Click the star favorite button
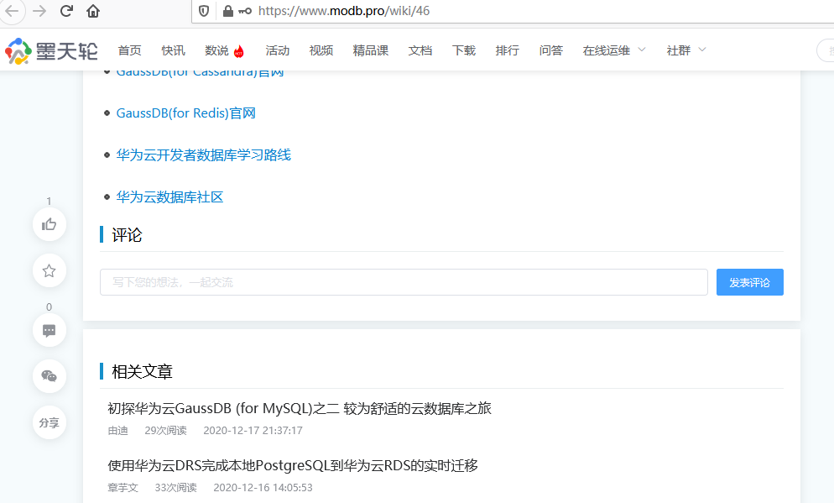The image size is (834, 503). point(50,271)
